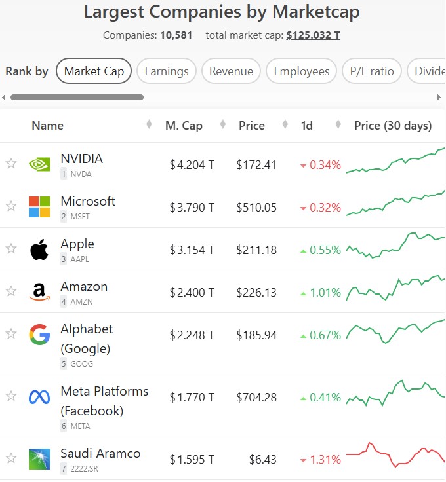
Task: Toggle the favorite star for Apple
Action: pos(11,248)
